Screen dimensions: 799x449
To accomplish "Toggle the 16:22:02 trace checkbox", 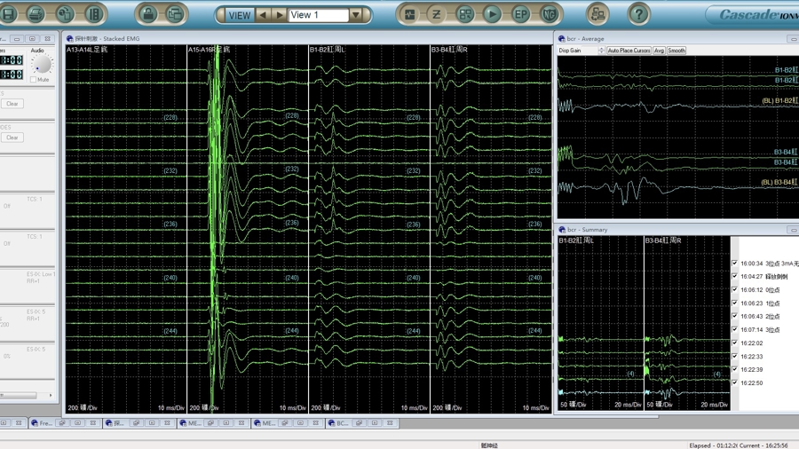I will tap(734, 343).
